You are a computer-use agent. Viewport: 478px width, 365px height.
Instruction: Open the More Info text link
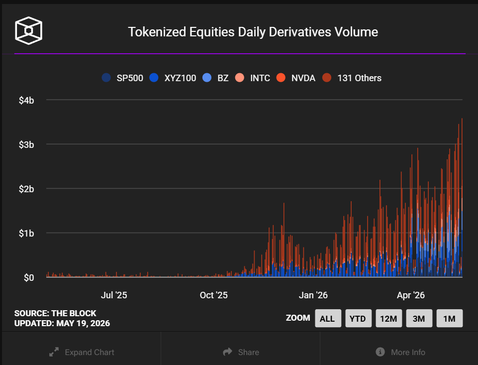click(408, 352)
